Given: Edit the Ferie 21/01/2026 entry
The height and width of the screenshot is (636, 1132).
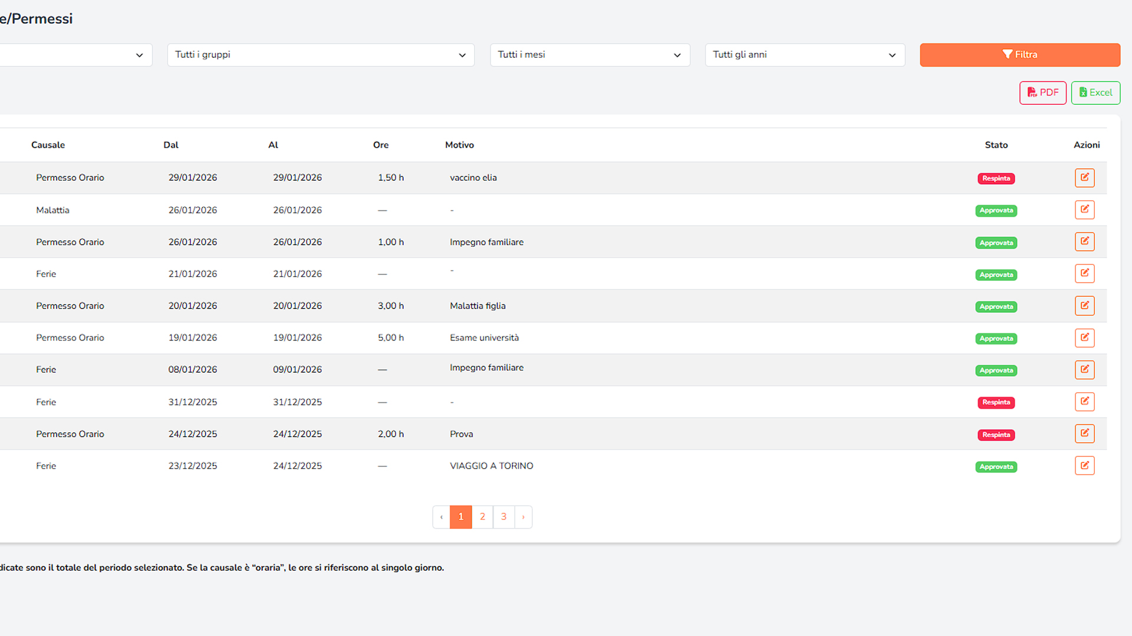Looking at the screenshot, I should pyautogui.click(x=1084, y=273).
